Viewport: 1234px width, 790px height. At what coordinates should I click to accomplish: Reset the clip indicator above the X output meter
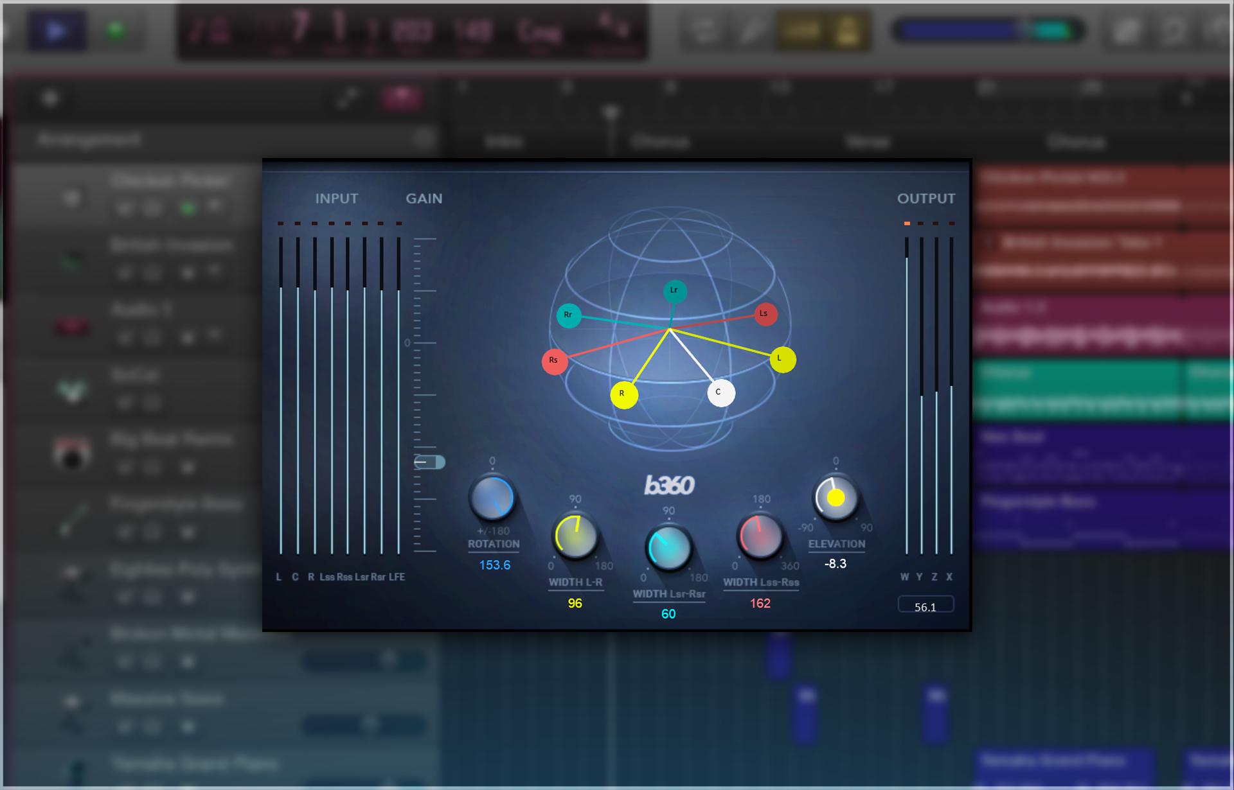(951, 224)
